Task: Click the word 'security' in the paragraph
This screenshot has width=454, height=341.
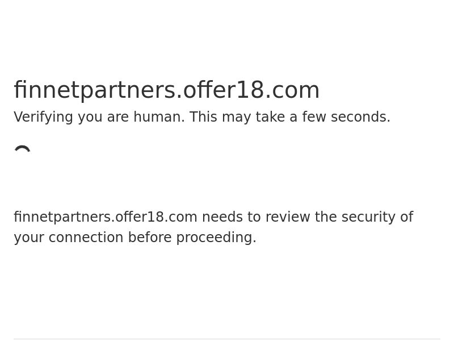Action: point(368,217)
